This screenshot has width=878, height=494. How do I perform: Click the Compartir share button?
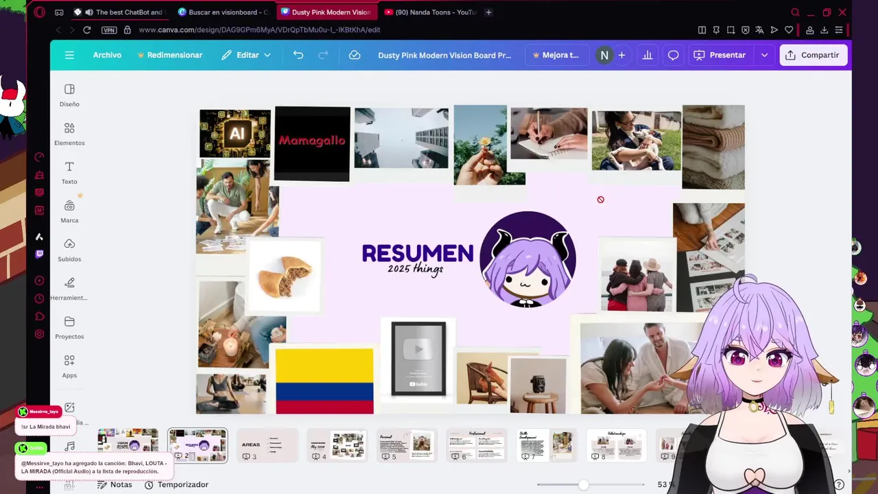[x=813, y=55]
